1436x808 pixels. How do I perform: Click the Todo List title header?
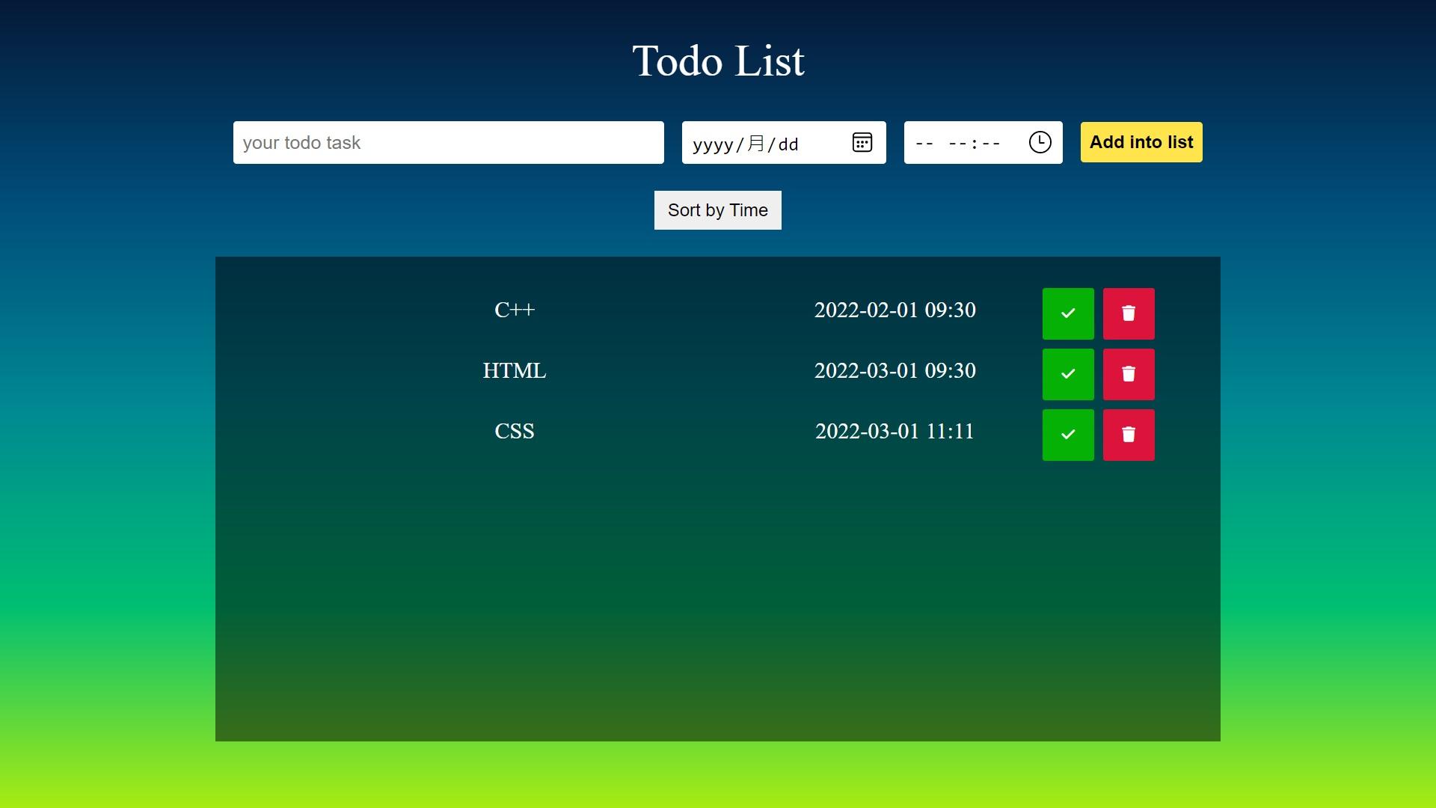(718, 60)
